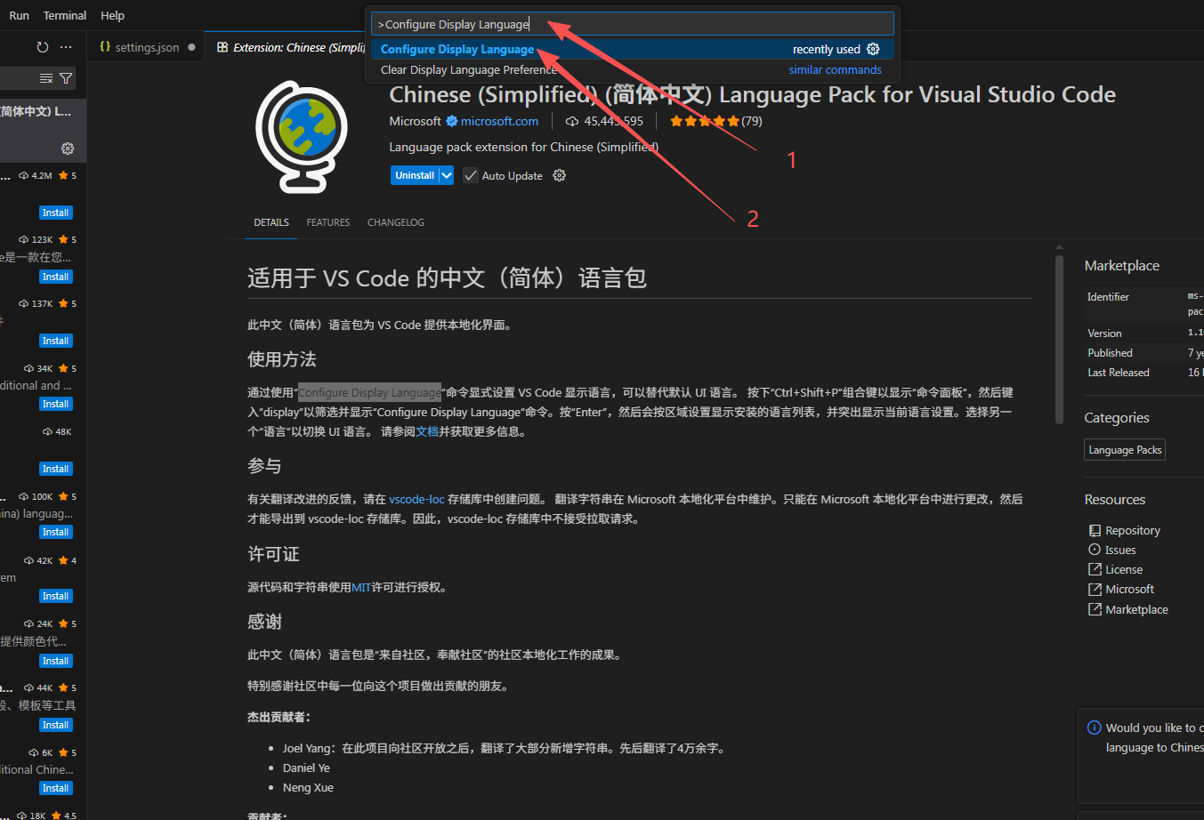Install the extension with 100K downloads
This screenshot has height=820, width=1204.
(x=55, y=532)
